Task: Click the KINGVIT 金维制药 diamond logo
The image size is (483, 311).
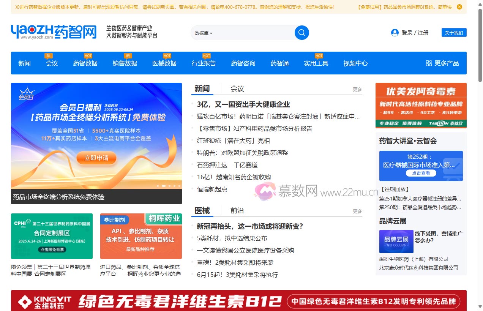Action: pos(26,302)
